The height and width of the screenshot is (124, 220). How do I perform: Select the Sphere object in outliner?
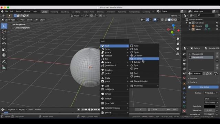[x=198, y=29]
